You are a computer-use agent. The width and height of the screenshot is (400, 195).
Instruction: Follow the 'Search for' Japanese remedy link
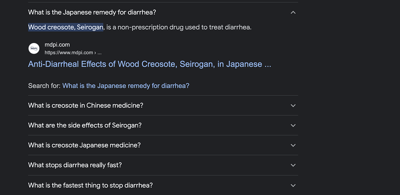click(126, 86)
